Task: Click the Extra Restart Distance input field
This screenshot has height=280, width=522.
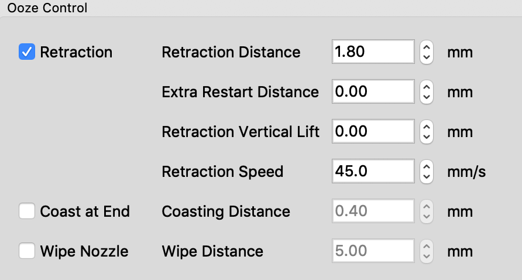Action: click(373, 91)
